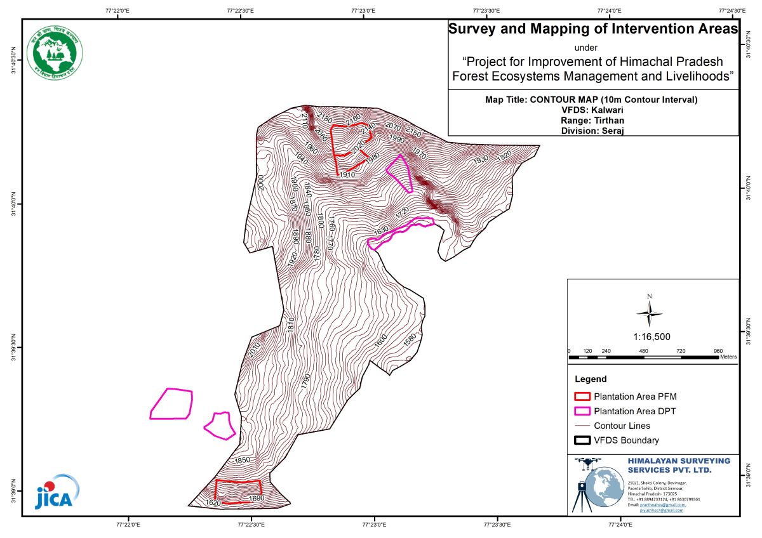The height and width of the screenshot is (538, 762).
Task: Click the '720' scale bar label
Action: click(681, 351)
